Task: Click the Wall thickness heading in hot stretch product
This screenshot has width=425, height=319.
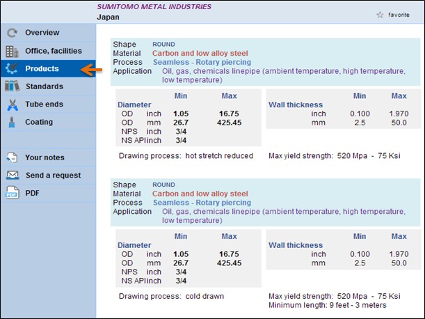Action: 296,104
